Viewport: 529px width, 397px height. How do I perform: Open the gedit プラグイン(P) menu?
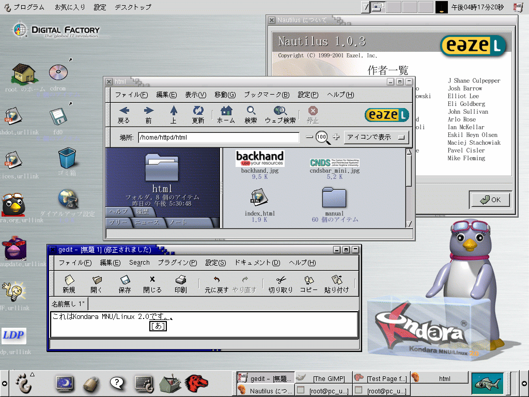click(x=178, y=262)
